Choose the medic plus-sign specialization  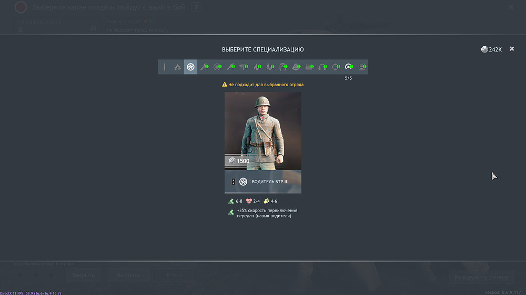tap(217, 67)
